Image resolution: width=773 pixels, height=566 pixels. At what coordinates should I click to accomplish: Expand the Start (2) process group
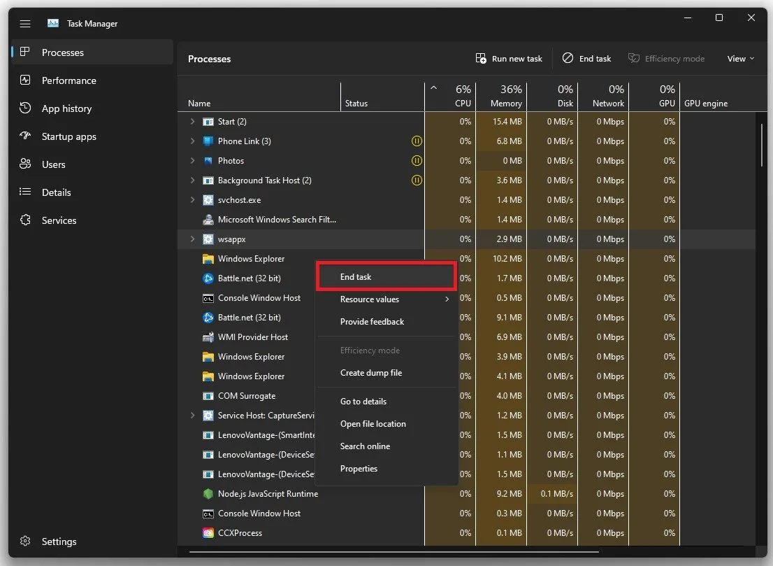[193, 122]
